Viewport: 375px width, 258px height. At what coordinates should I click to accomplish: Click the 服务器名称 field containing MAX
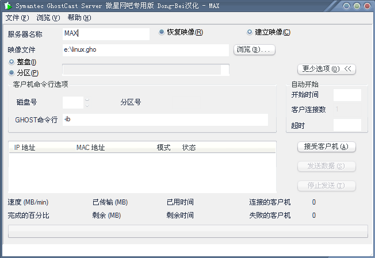(106, 34)
